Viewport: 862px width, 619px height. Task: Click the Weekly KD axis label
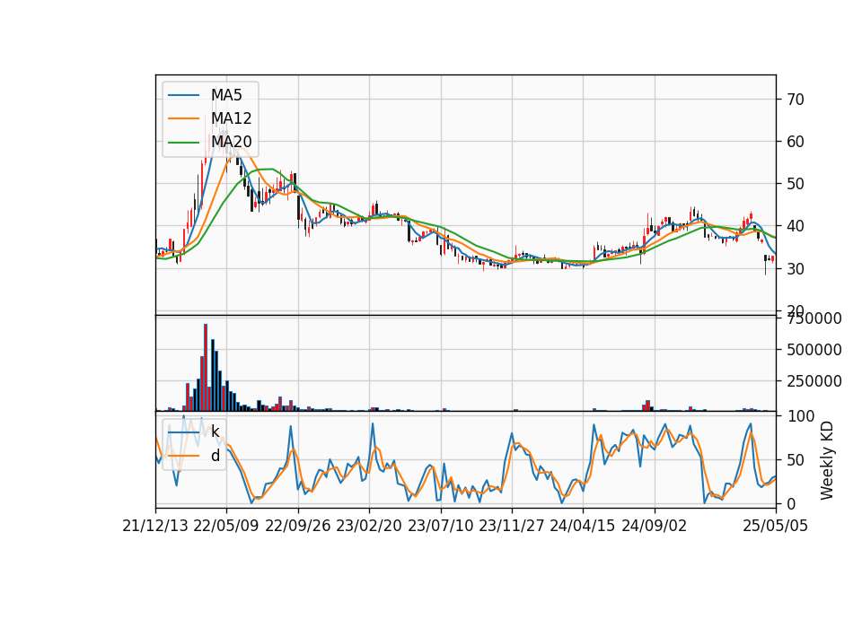pos(826,461)
